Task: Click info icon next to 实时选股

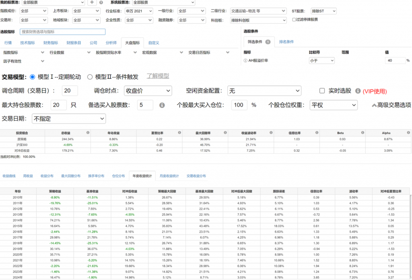Action: (358, 91)
